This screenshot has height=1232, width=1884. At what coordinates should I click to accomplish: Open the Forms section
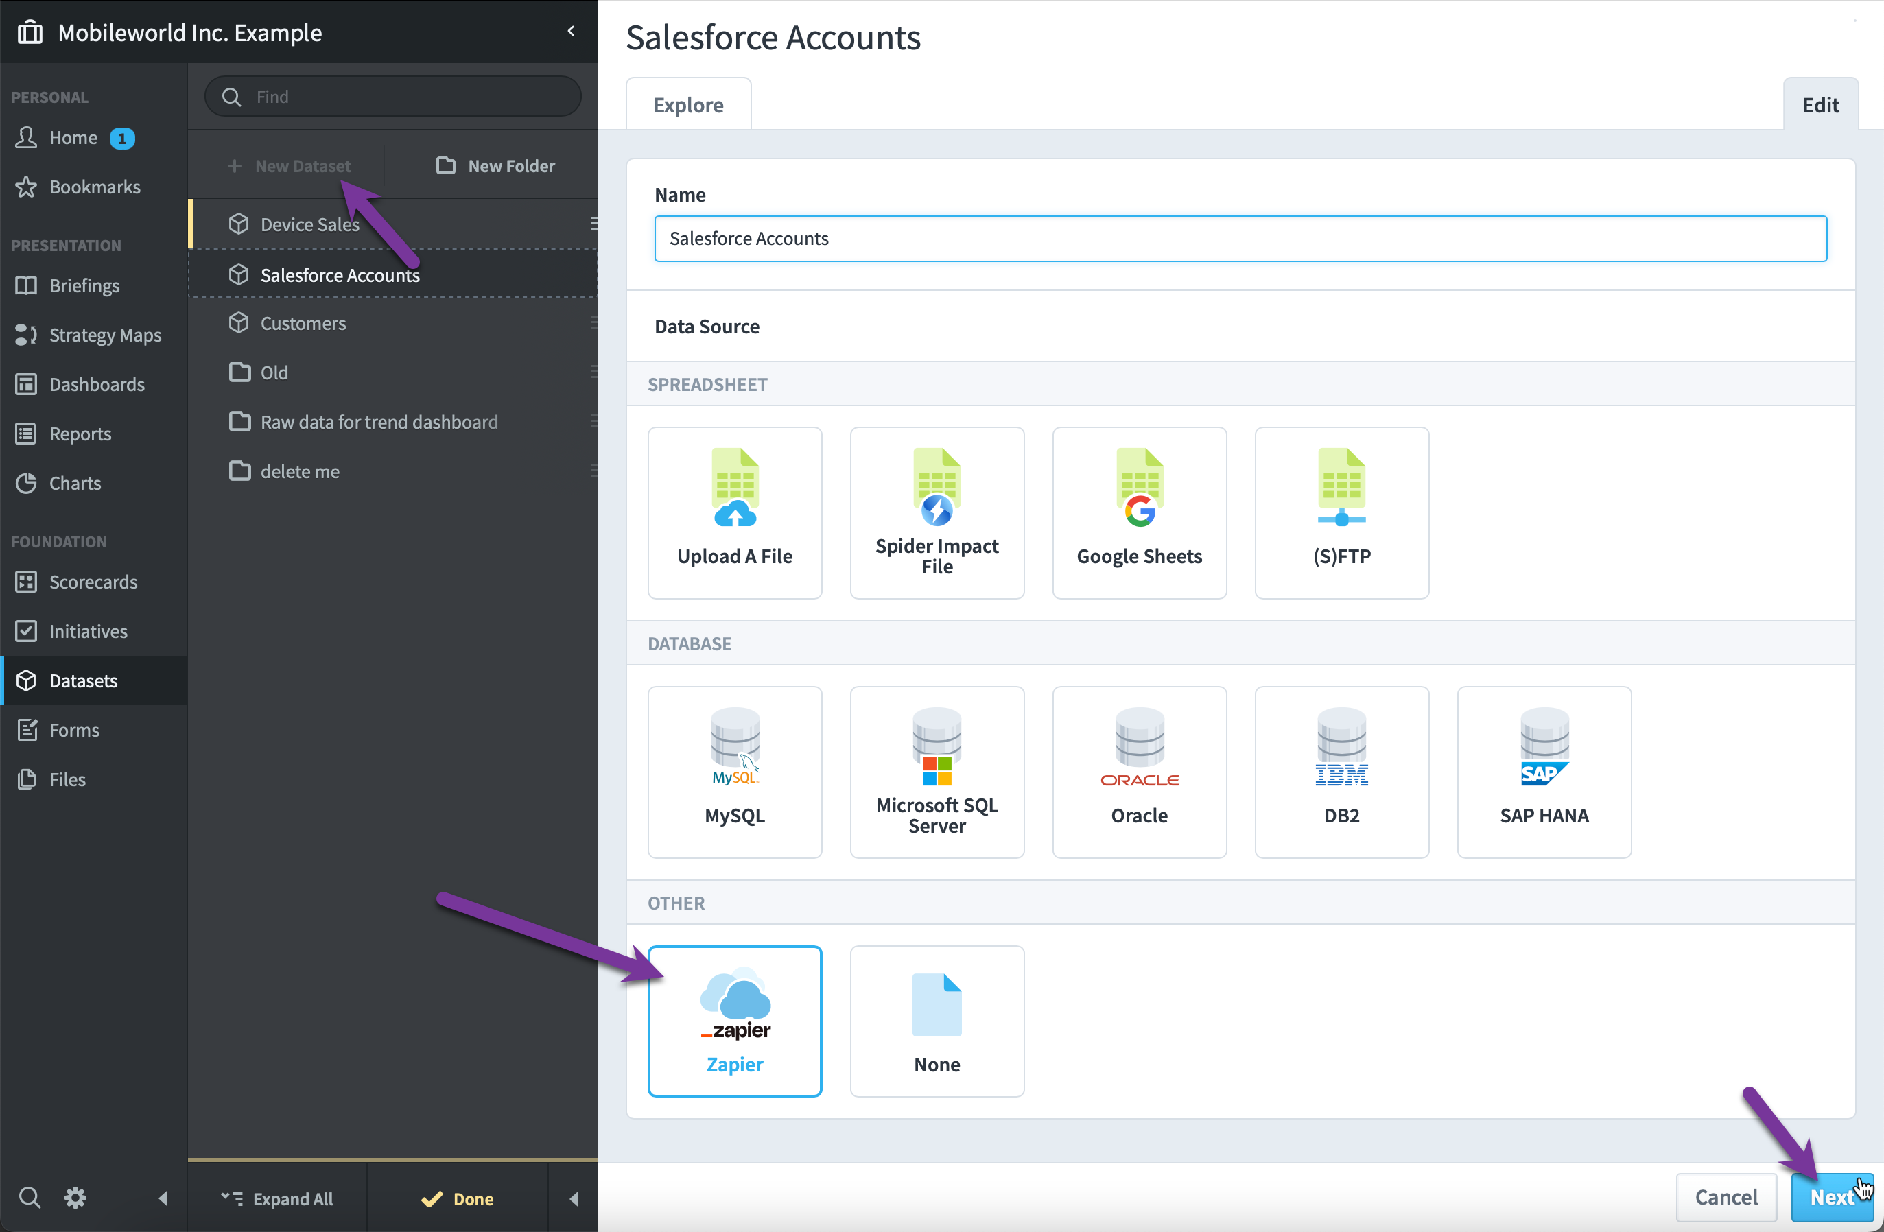pos(73,731)
